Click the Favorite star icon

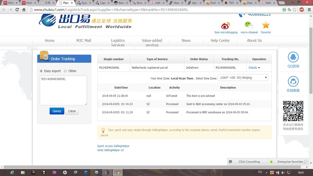point(266,25)
